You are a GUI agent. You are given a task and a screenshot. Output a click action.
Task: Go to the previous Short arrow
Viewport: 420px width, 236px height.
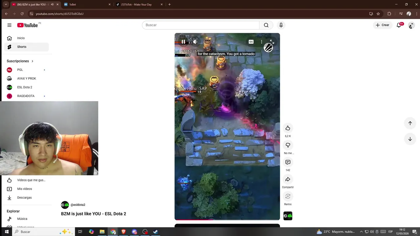pyautogui.click(x=410, y=123)
